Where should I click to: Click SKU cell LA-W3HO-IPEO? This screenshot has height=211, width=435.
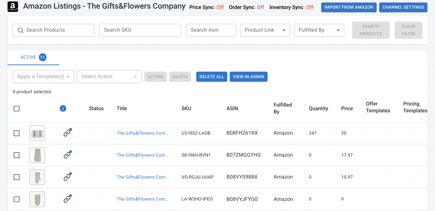[197, 199]
